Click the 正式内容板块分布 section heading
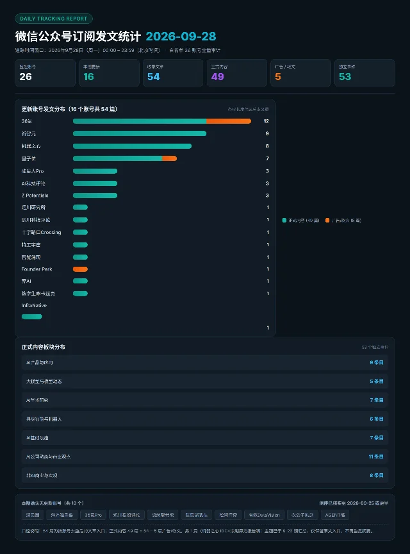Screen dimensions: 410x554 pyautogui.click(x=44, y=347)
